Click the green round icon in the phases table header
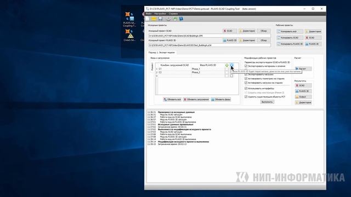 coord(227,65)
